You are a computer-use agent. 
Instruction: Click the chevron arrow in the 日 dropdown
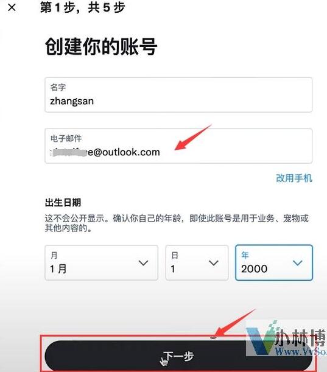pos(214,263)
